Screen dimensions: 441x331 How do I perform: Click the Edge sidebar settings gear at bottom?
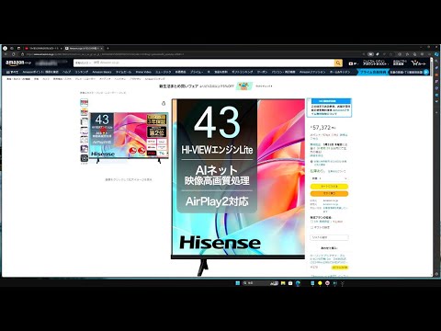click(x=436, y=274)
